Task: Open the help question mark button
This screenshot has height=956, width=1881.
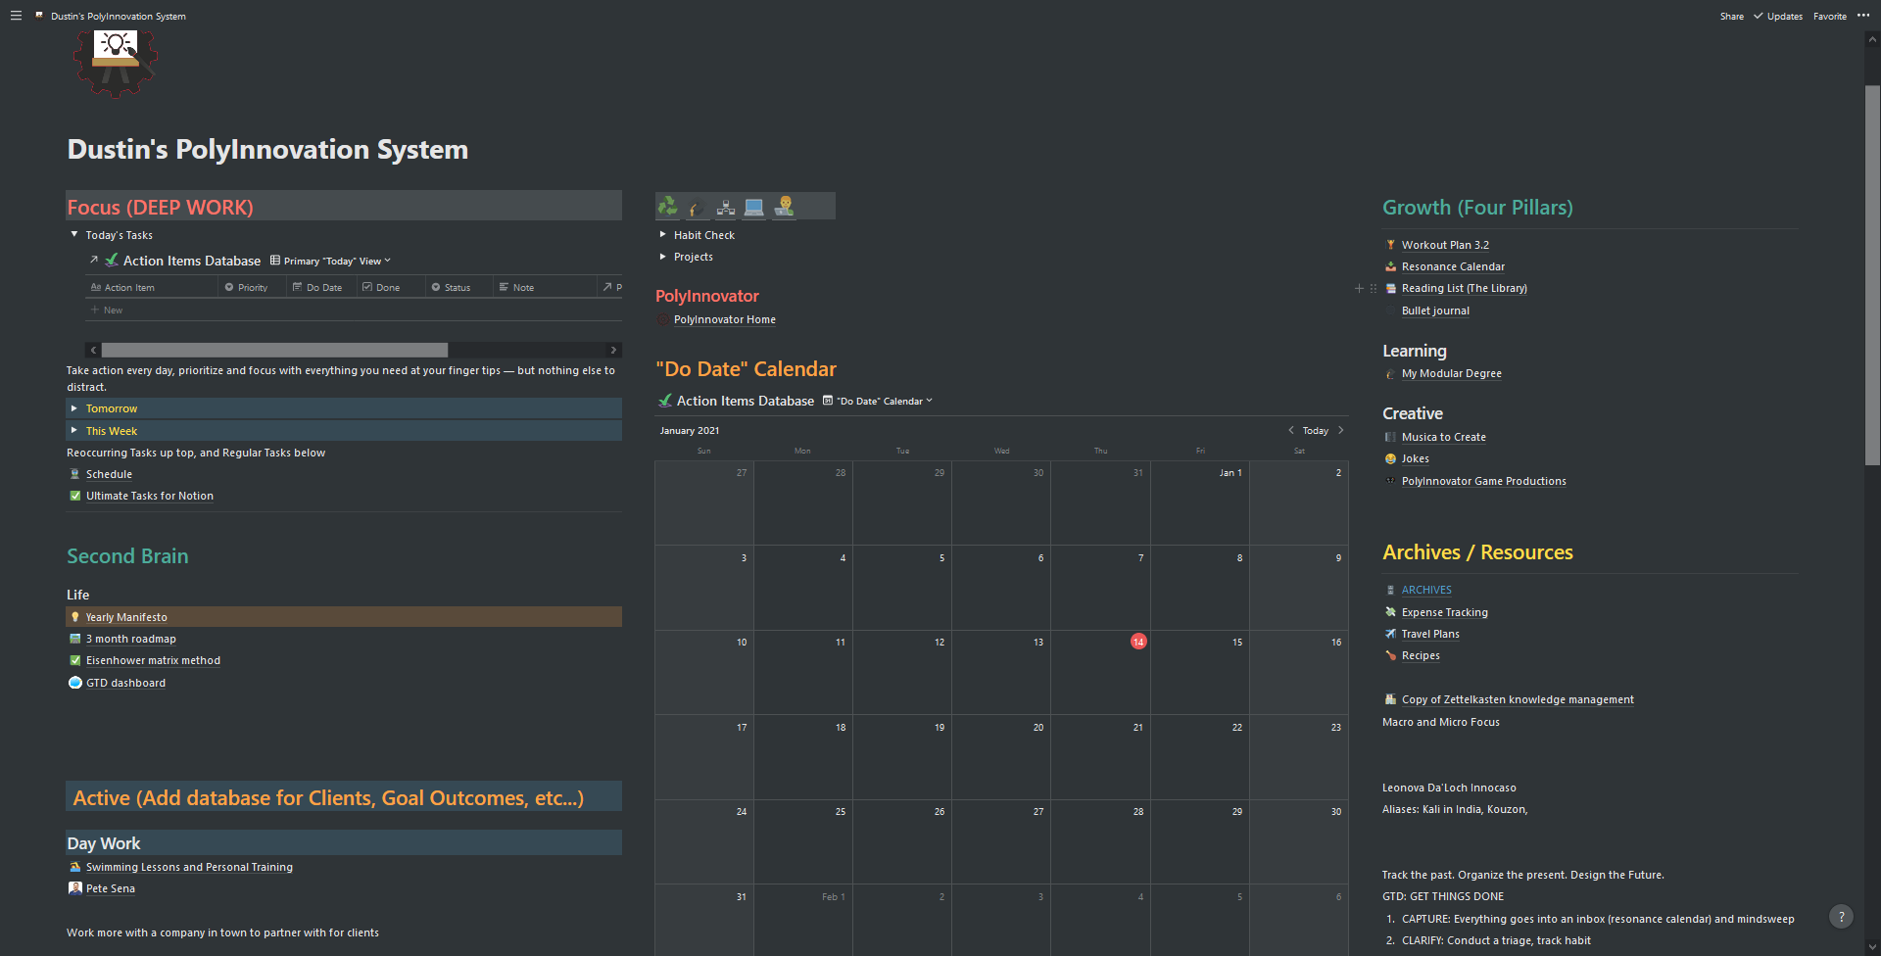Action: 1841,917
